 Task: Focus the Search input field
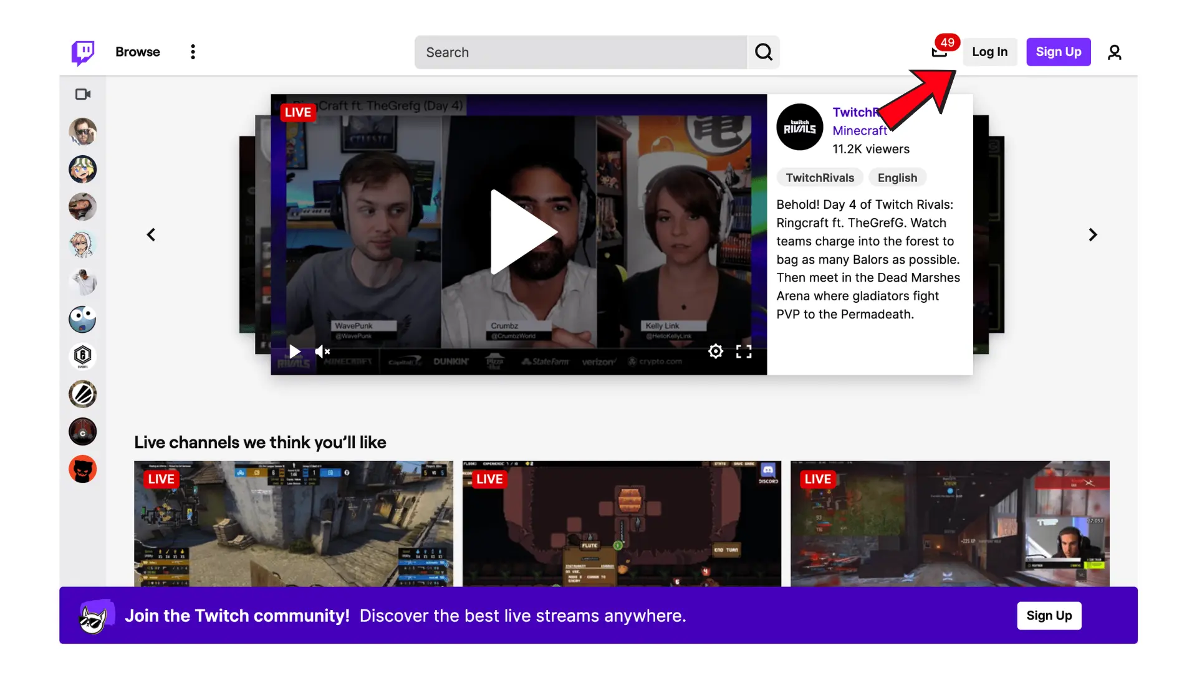click(x=580, y=52)
